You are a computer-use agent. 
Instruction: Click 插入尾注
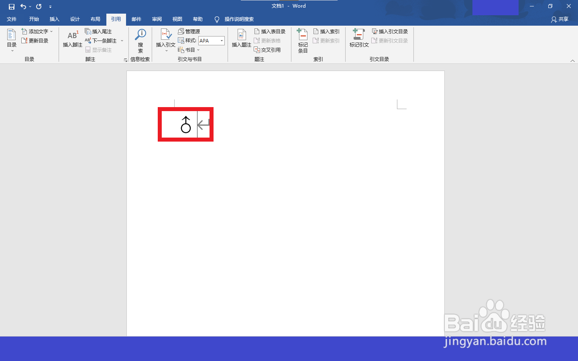point(98,31)
